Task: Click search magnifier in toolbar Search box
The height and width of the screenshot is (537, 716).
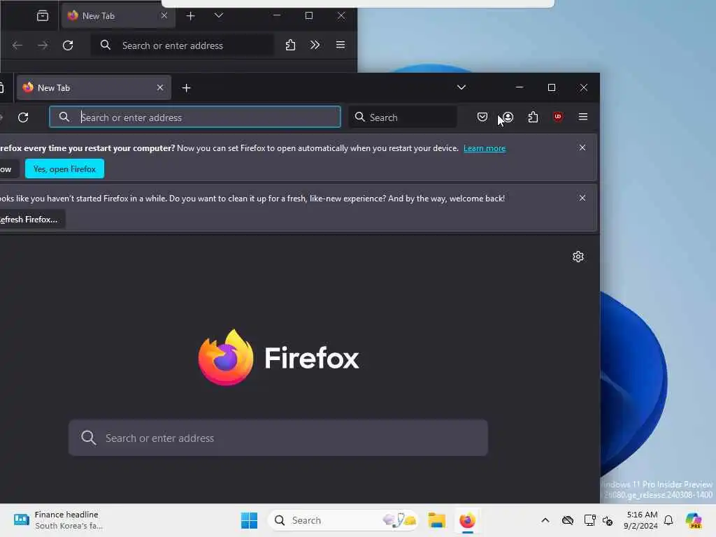Action: 360,117
